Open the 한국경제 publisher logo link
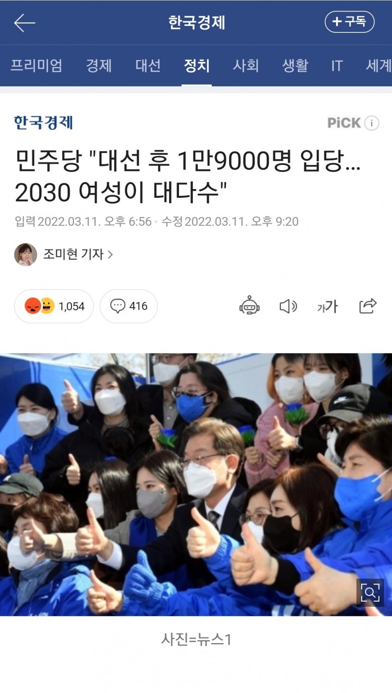The image size is (392, 693). (x=43, y=122)
